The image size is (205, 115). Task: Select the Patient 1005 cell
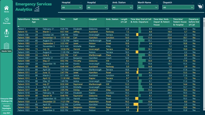point(24,52)
